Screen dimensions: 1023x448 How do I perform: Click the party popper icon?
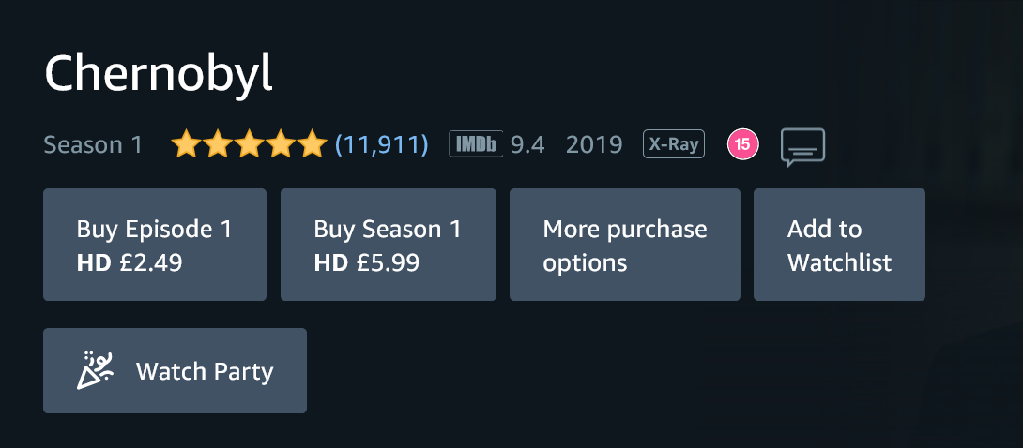94,370
